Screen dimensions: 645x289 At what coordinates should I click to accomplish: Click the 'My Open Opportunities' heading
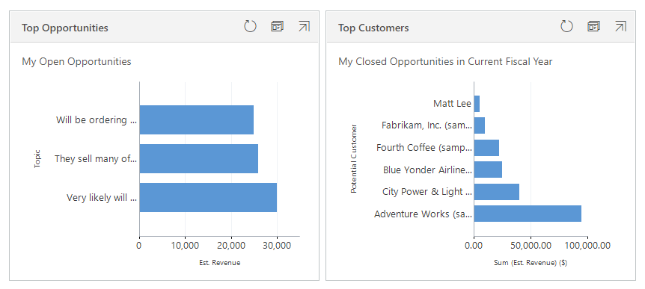tap(76, 61)
